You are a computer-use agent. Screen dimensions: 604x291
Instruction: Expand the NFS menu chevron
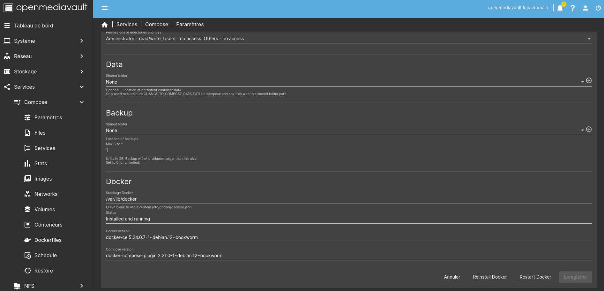82,286
